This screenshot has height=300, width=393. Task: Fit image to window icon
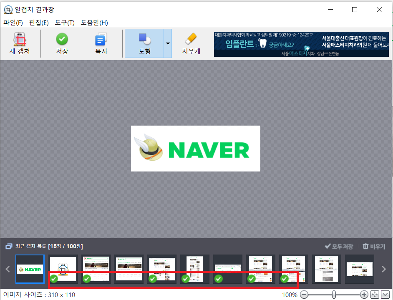tap(375, 295)
